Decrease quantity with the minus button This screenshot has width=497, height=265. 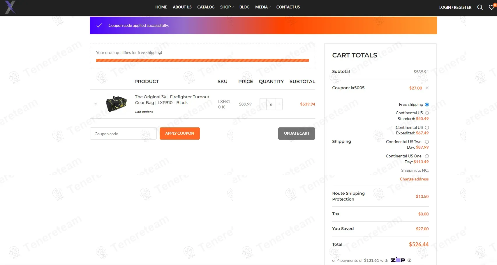pos(263,104)
